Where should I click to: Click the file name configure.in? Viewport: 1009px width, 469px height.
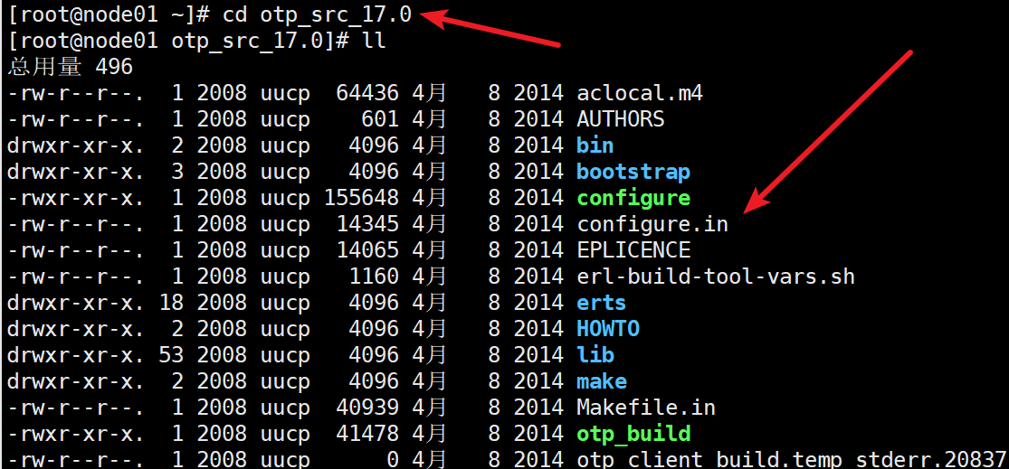[652, 224]
